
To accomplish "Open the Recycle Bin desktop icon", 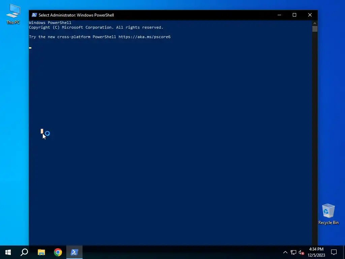I will pos(328,214).
